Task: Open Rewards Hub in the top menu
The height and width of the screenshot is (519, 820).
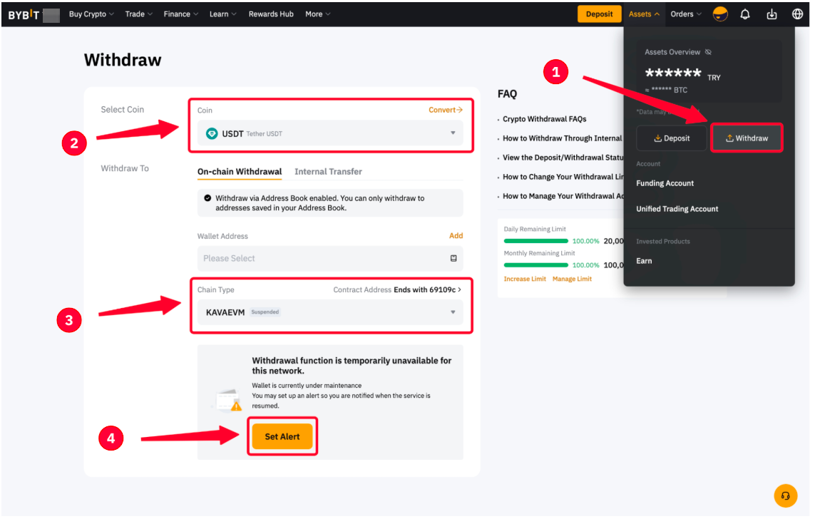Action: 271,14
